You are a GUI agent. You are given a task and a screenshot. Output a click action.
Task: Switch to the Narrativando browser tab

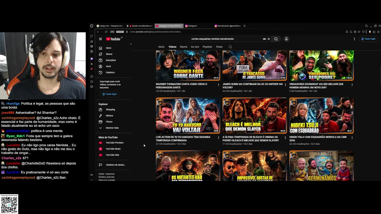pyautogui.click(x=228, y=26)
